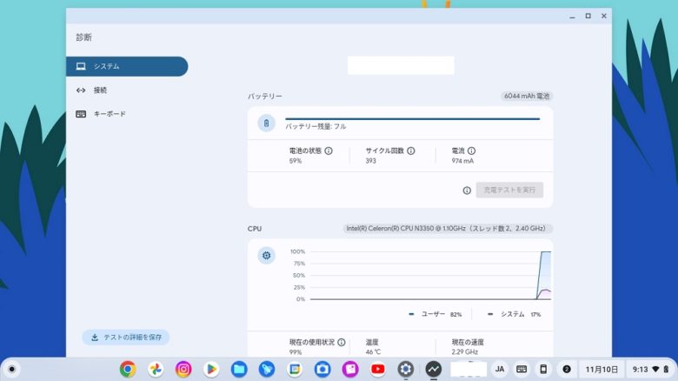Click the info icon beside 電流
This screenshot has width=678, height=381.
(472, 150)
